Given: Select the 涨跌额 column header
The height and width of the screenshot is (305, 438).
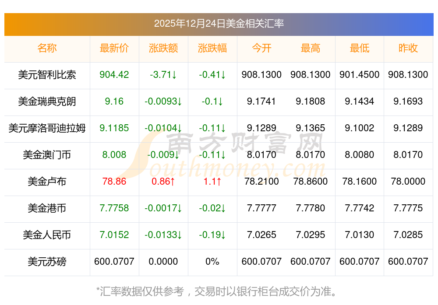Looking at the screenshot, I should coord(163,48).
